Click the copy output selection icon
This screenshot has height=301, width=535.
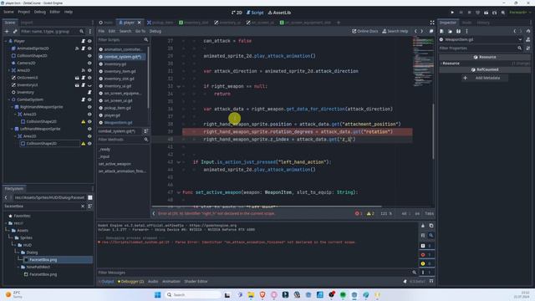[431, 226]
